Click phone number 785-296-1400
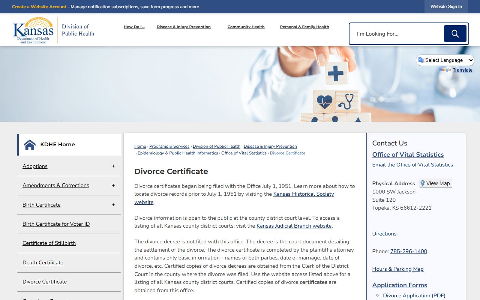The width and height of the screenshot is (480, 300). tap(409, 251)
